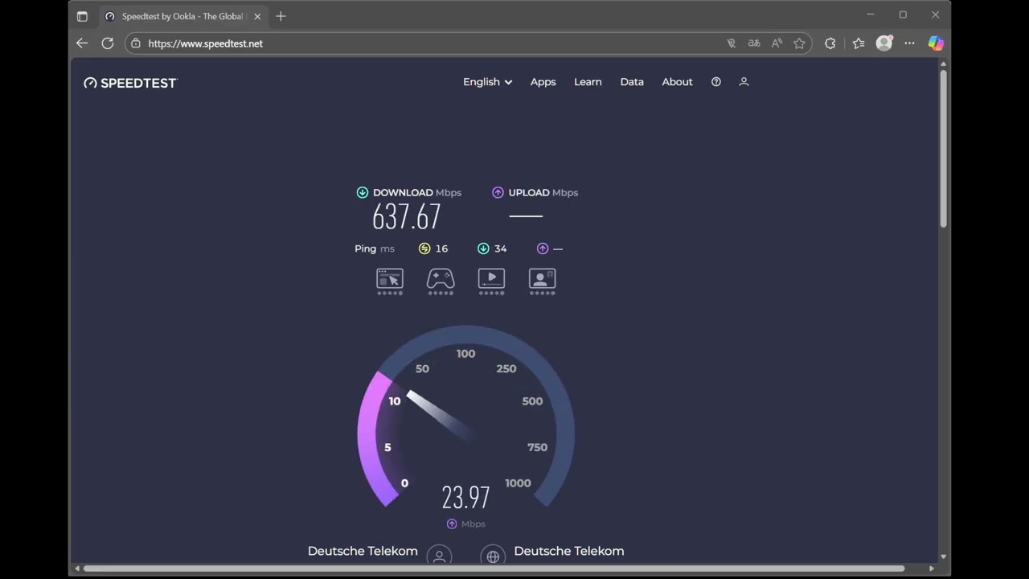This screenshot has height=579, width=1029.
Task: Click the server globe icon
Action: click(x=493, y=556)
